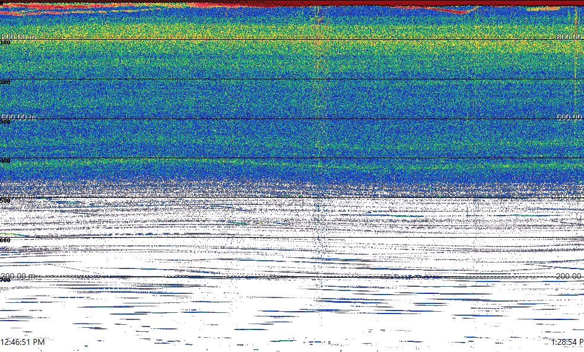Select the "200.00 m" range label on left edge
Viewport: 584px width, 352px height.
coord(18,276)
